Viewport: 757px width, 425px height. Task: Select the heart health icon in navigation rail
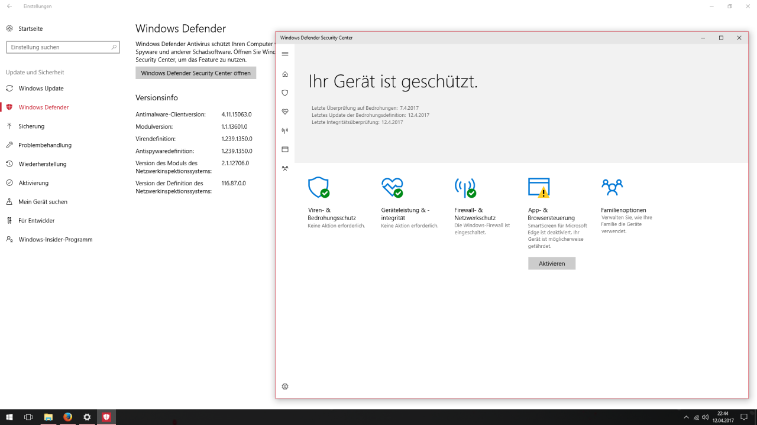pos(285,112)
